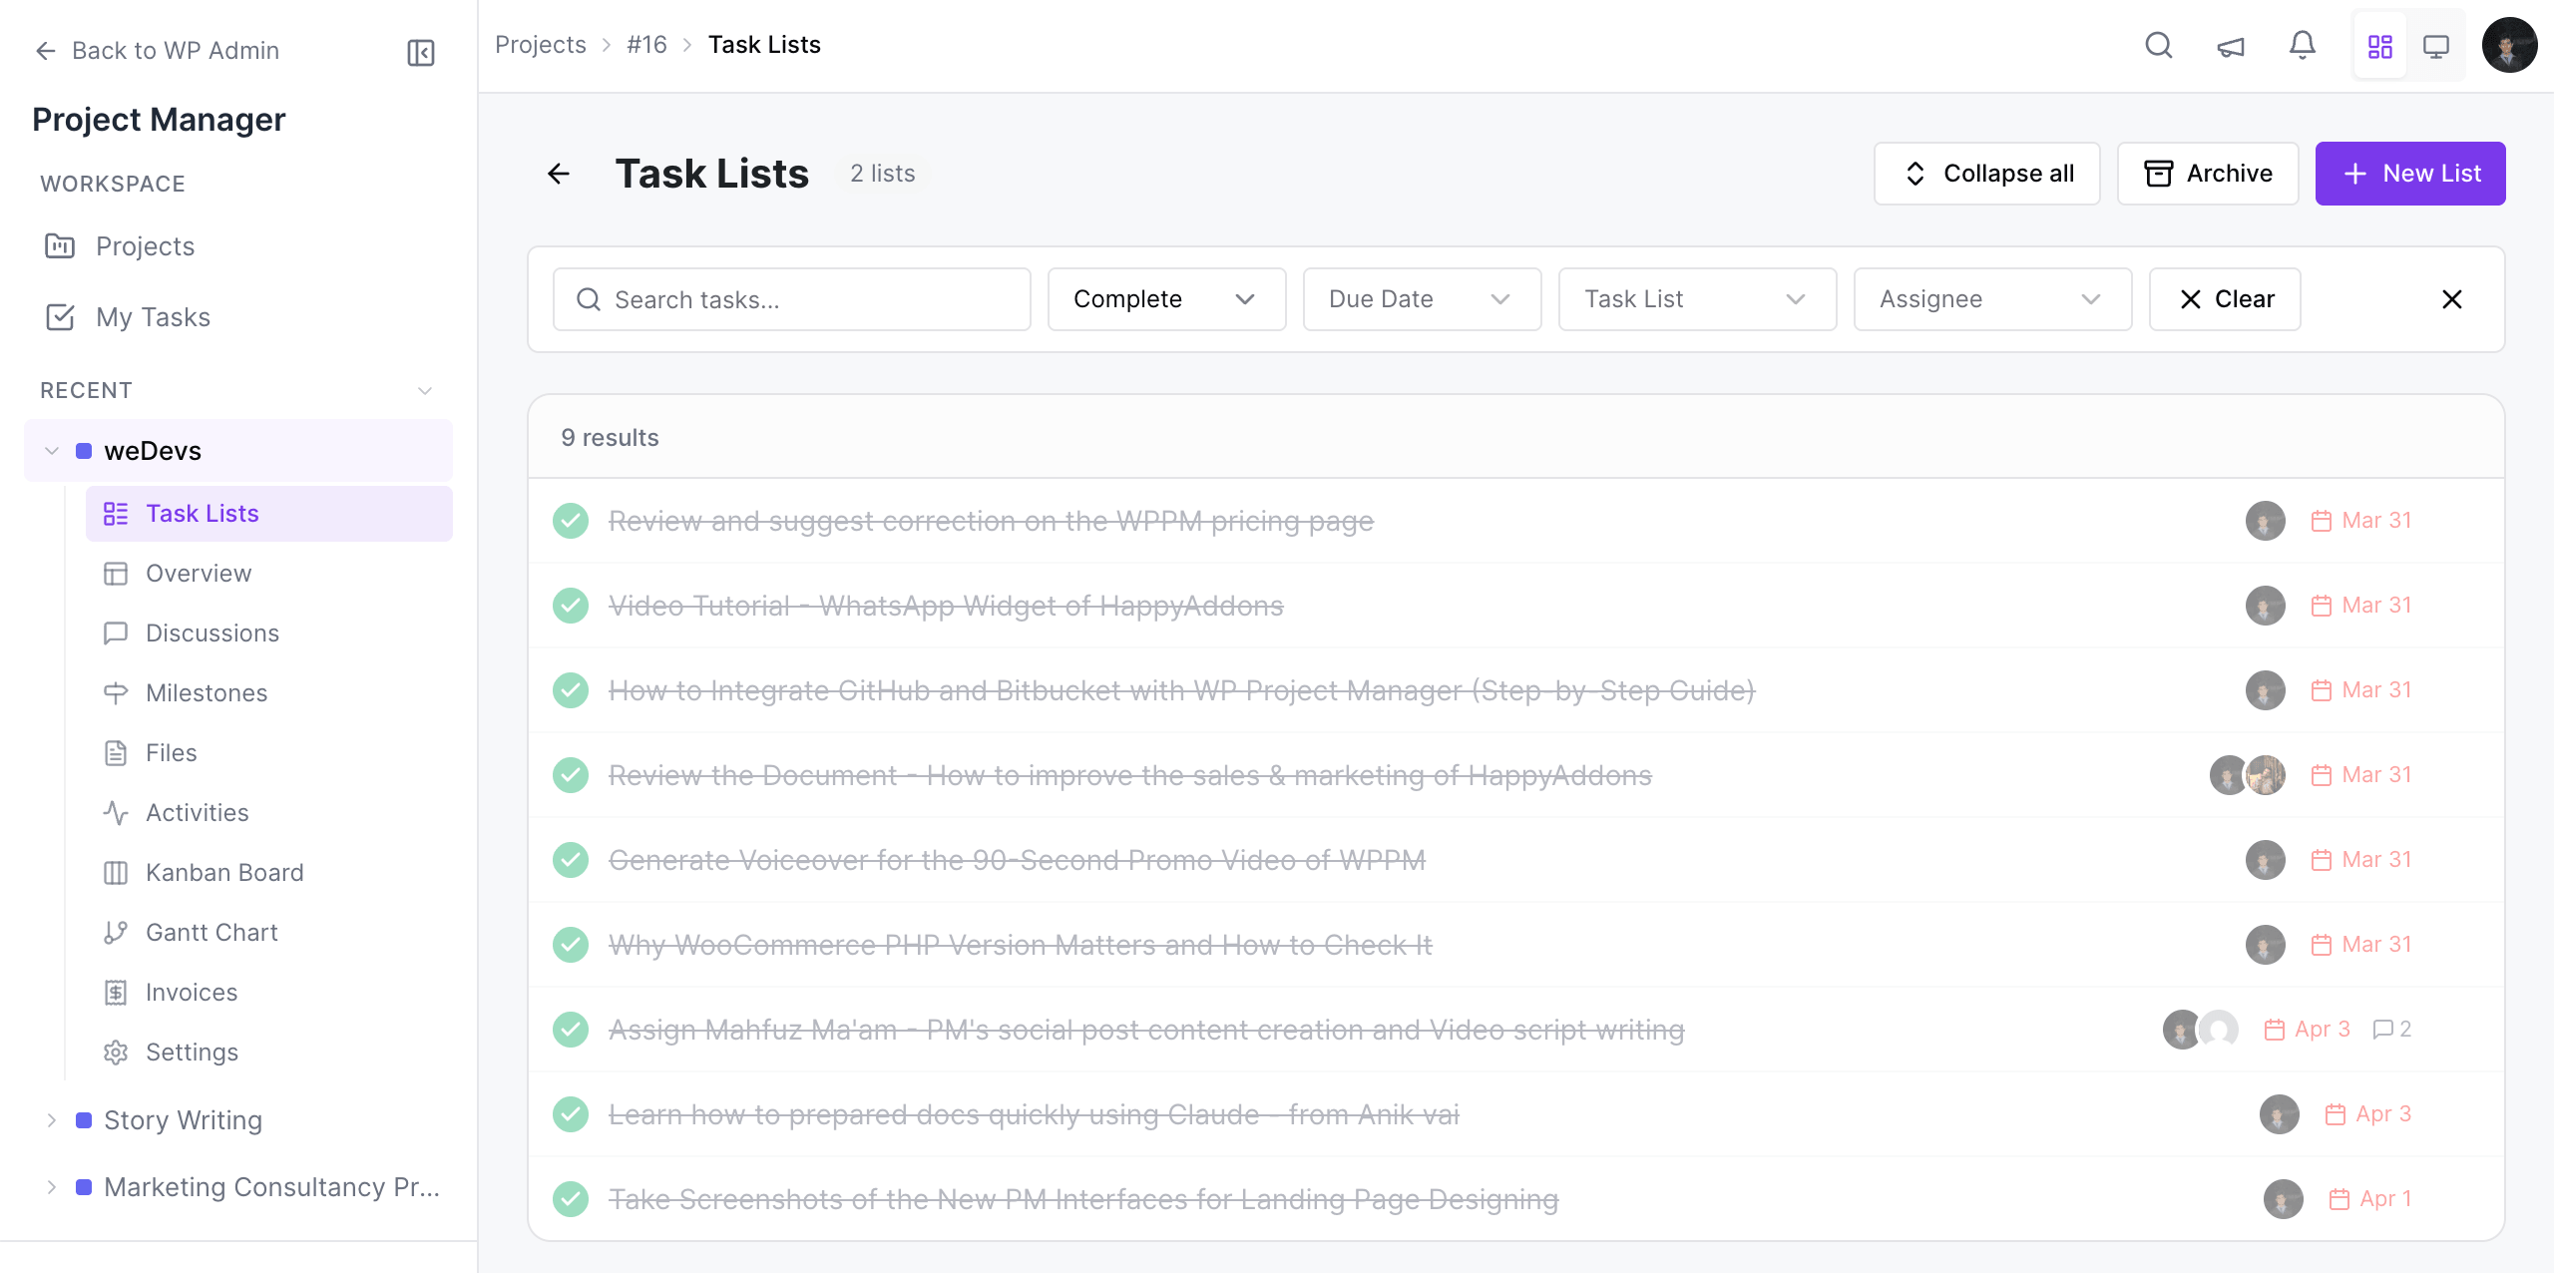Switch to the Discussions tab

click(213, 633)
